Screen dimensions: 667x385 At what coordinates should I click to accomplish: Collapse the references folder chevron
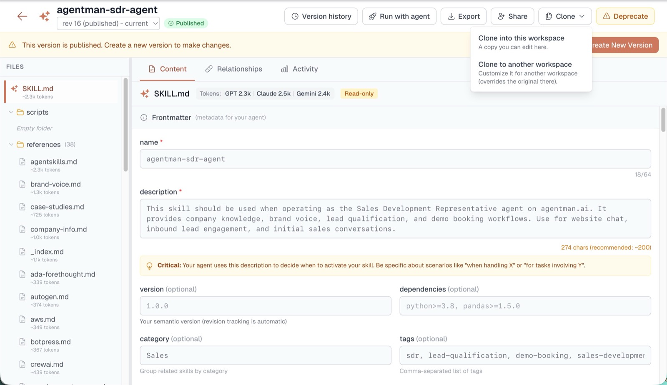[x=11, y=145]
